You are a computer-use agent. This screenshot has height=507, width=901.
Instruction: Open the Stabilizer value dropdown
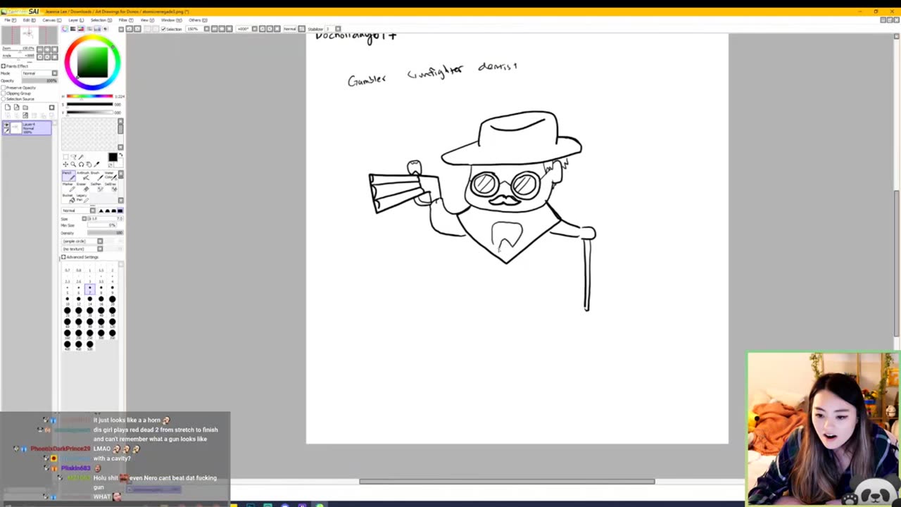(333, 29)
